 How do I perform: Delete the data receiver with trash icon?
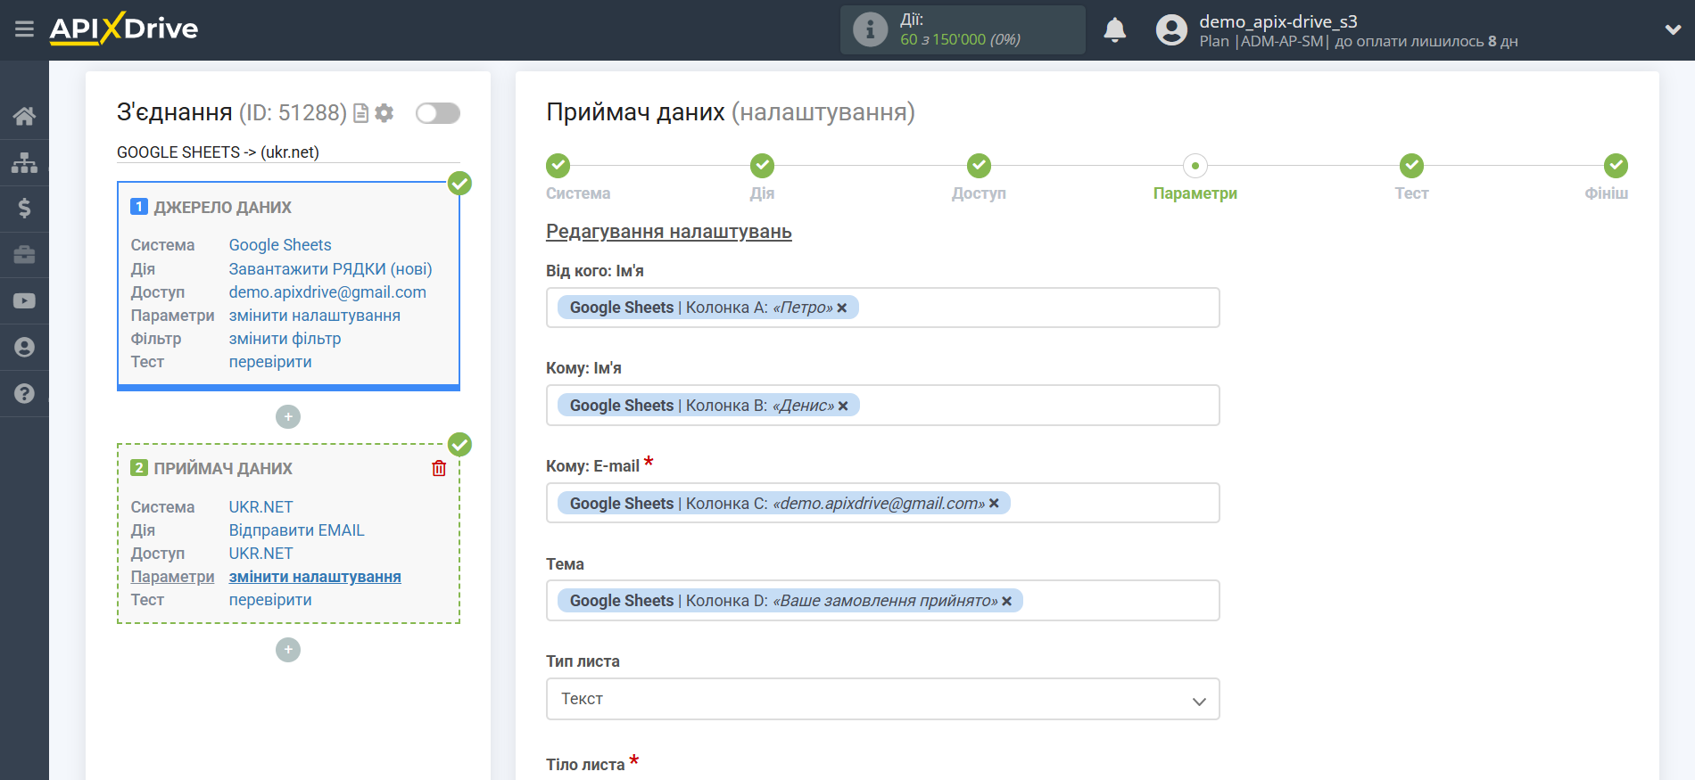pyautogui.click(x=439, y=469)
